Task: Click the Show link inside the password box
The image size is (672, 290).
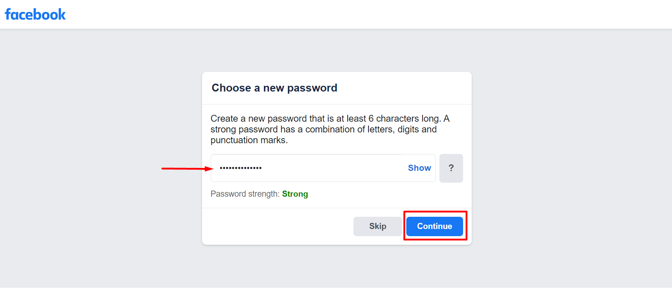Action: tap(419, 168)
